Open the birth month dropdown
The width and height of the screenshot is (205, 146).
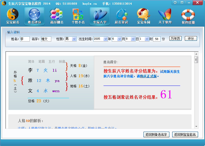click(x=119, y=39)
